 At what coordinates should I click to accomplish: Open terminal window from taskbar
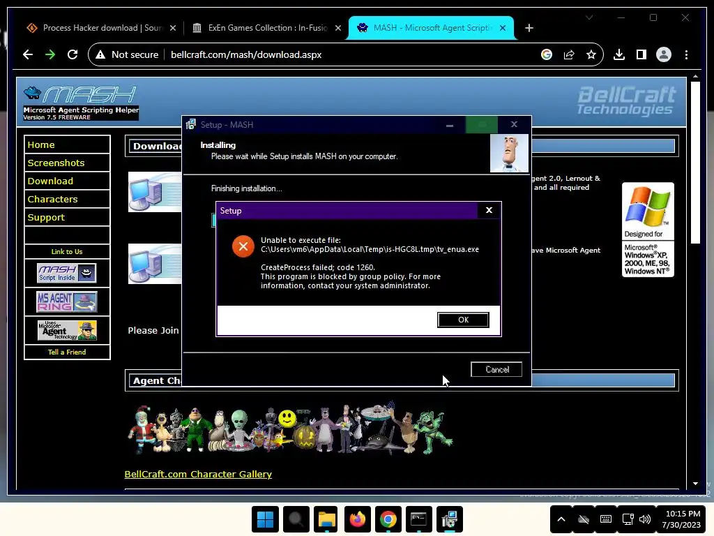[418, 519]
